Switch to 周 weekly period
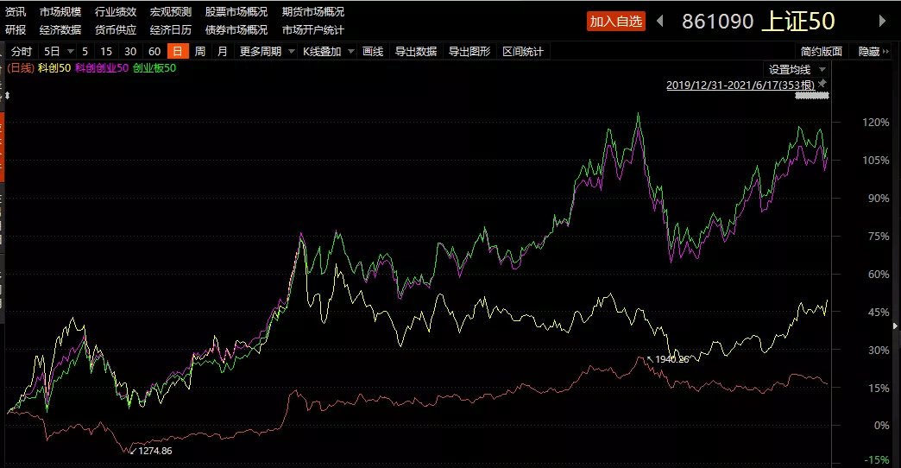Image resolution: width=901 pixels, height=468 pixels. point(199,52)
